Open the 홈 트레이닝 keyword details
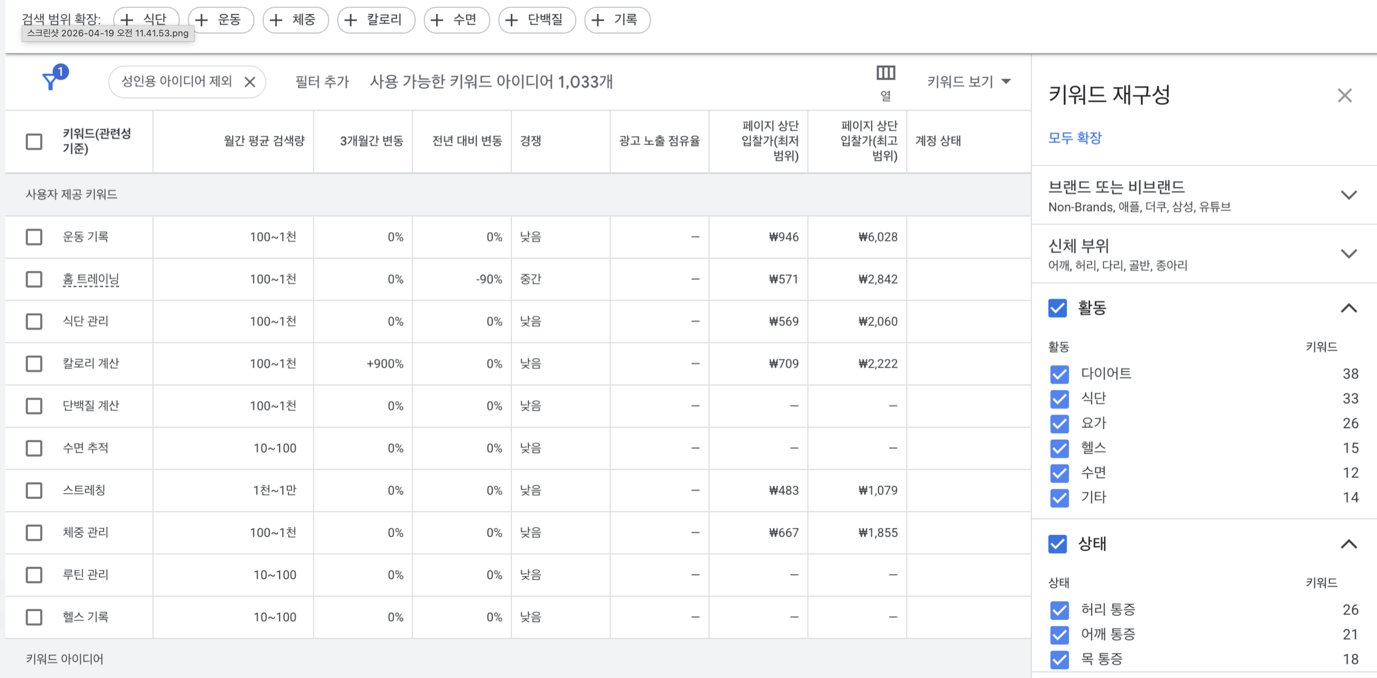 [x=91, y=279]
